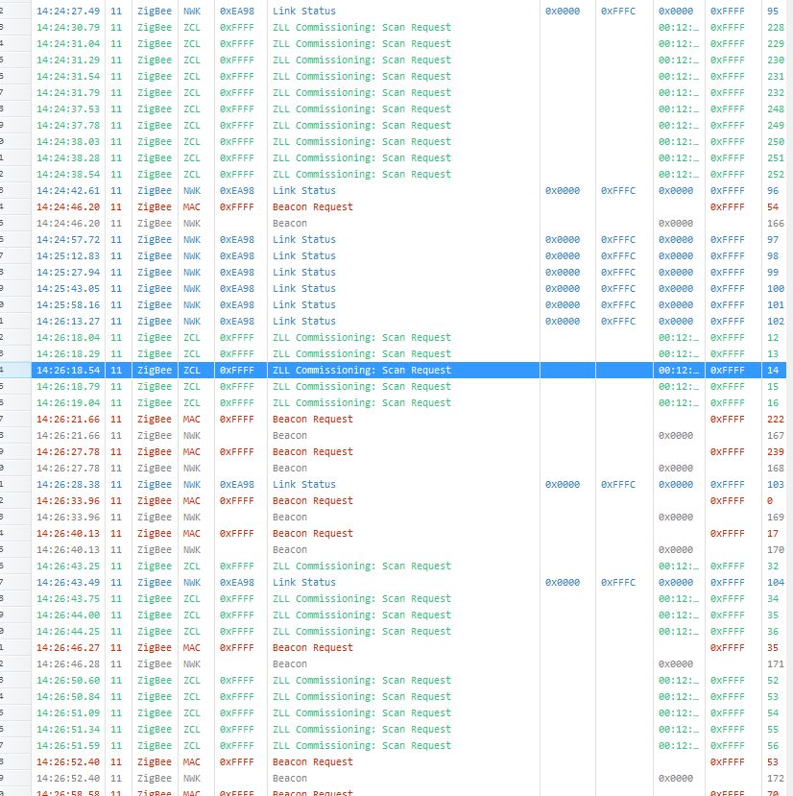Click Scan Request timestamp 14:26:43.25
The image size is (793, 796).
tap(68, 566)
